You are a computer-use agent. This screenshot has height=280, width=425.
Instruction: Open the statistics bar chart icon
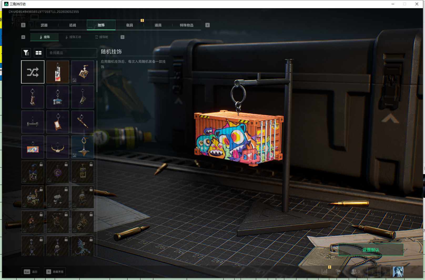325,272
